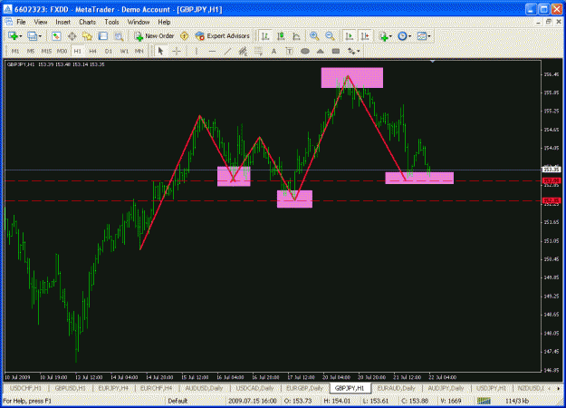The width and height of the screenshot is (566, 408).
Task: Toggle the Terminal panel icon
Action: click(103, 36)
